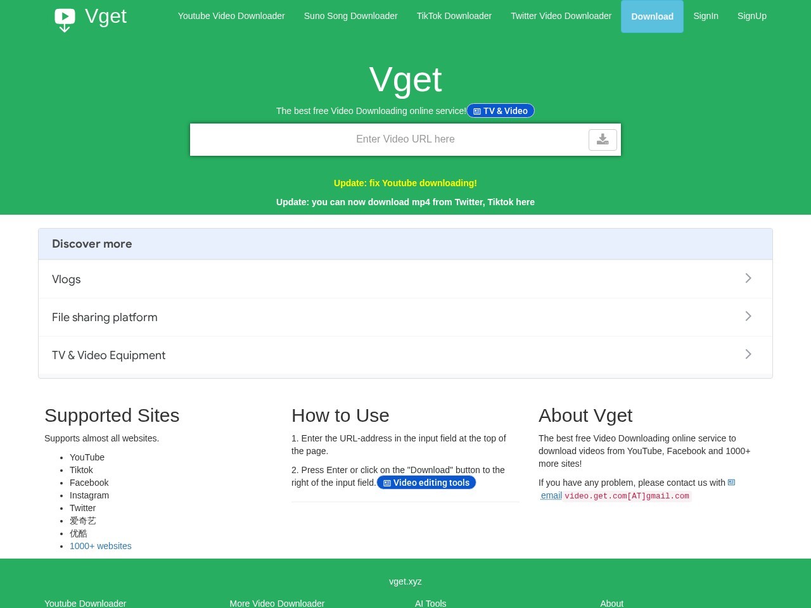Screen dimensions: 811x608
Task: Click About footer heading
Action: (612, 604)
